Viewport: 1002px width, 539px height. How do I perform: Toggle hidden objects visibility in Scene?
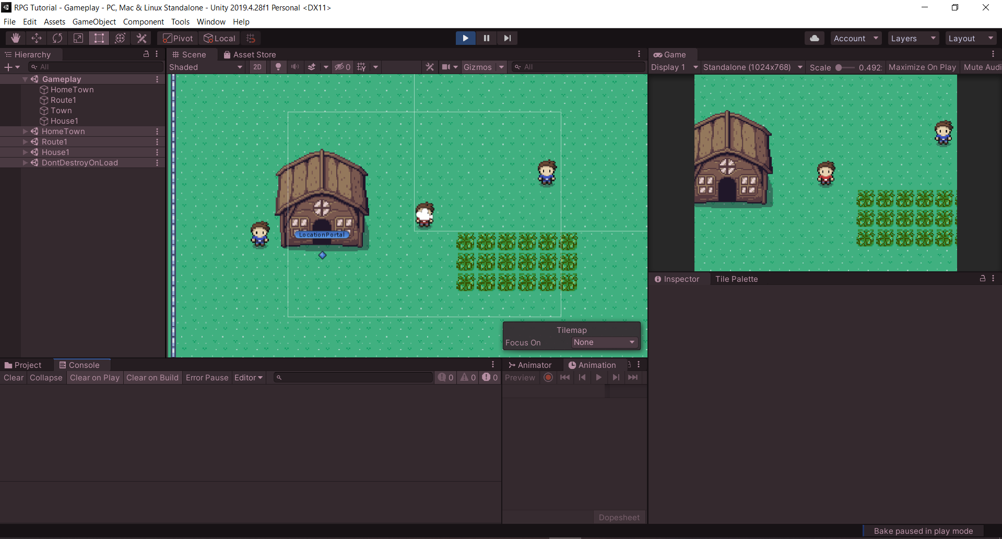pos(343,67)
